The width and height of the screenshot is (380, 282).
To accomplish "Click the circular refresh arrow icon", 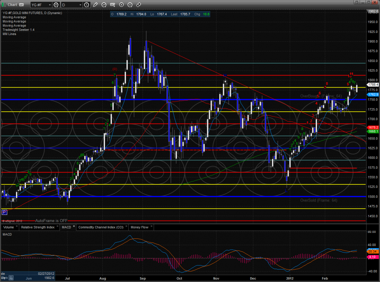I will pyautogui.click(x=104, y=5).
